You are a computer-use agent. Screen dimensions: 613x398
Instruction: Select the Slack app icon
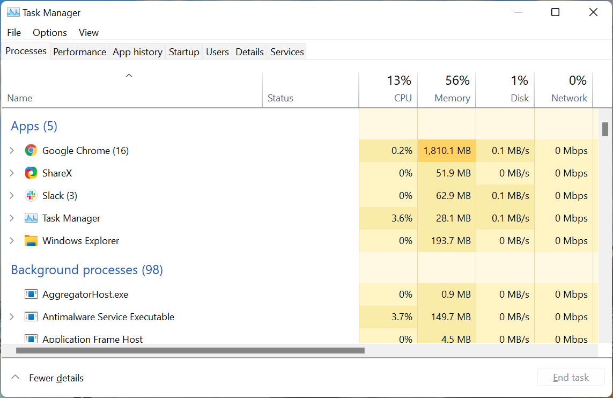(x=31, y=195)
